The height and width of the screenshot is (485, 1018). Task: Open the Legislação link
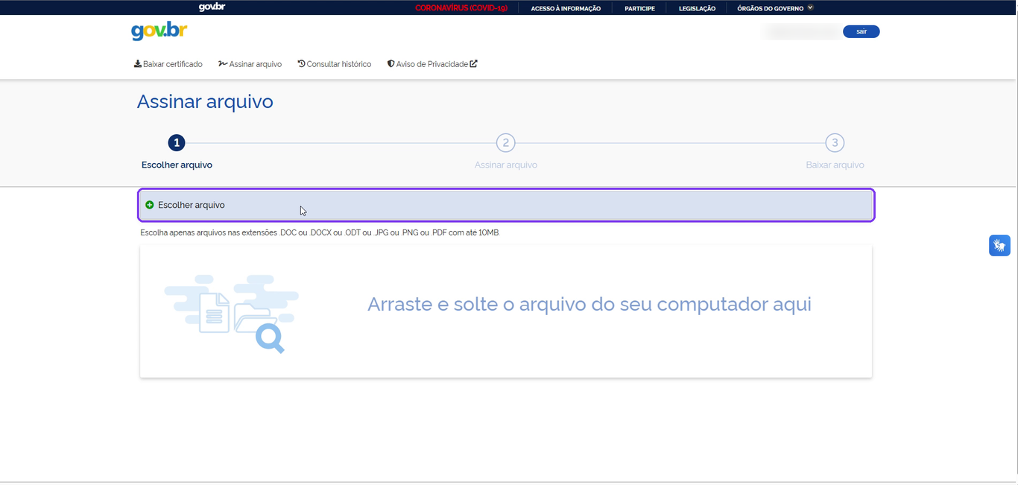697,8
